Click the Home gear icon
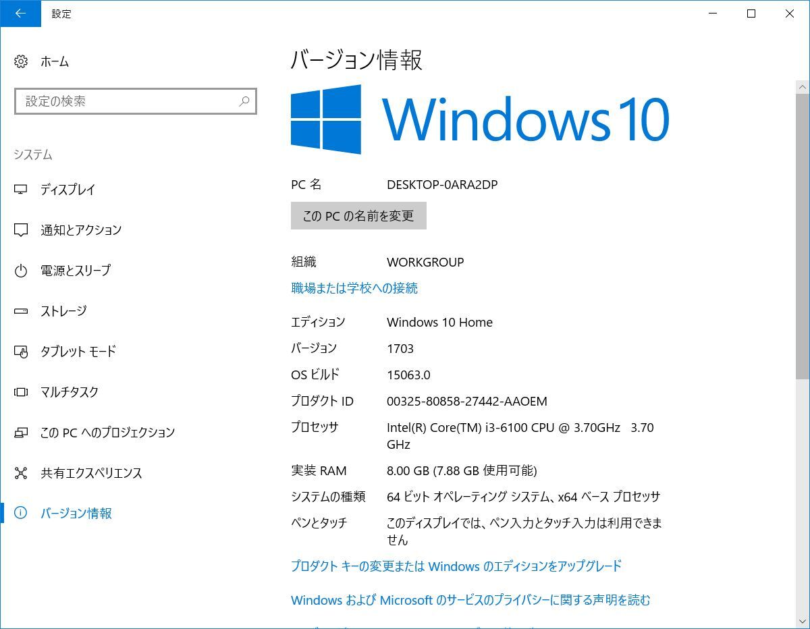 pos(21,61)
